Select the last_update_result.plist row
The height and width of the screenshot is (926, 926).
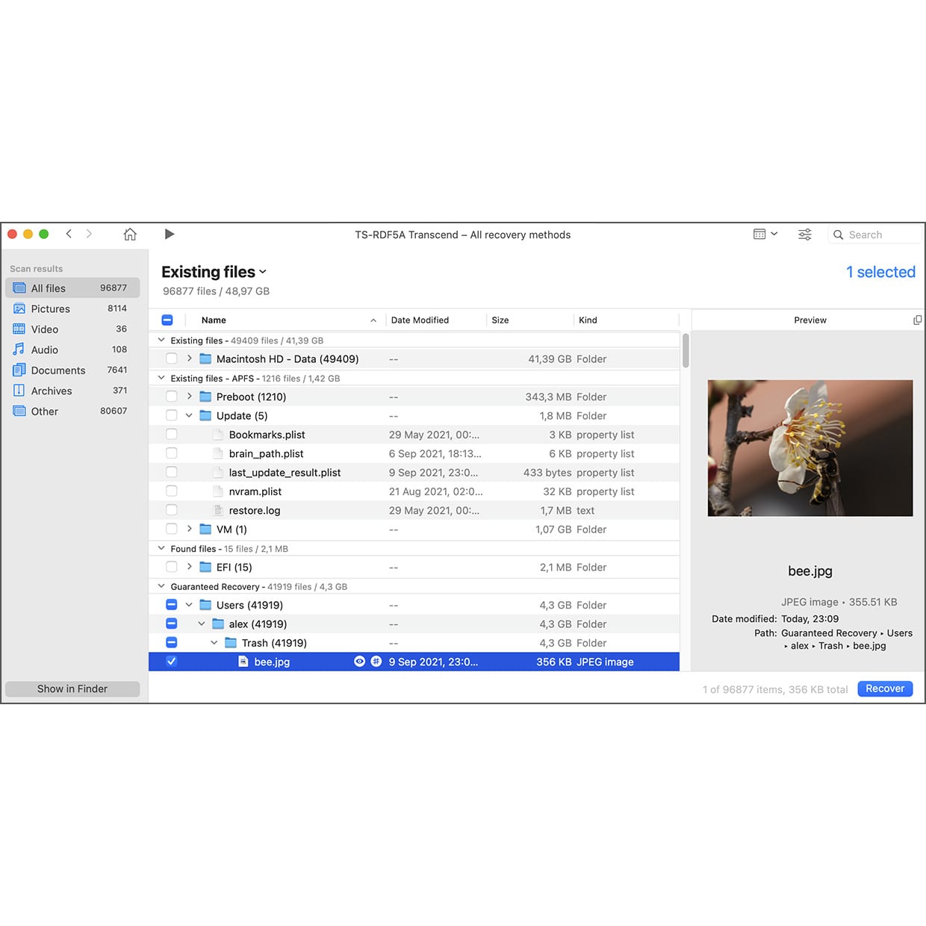(x=414, y=473)
